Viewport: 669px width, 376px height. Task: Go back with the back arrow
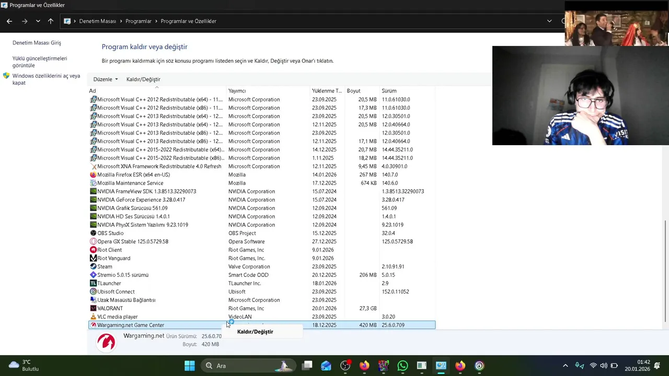tap(9, 21)
